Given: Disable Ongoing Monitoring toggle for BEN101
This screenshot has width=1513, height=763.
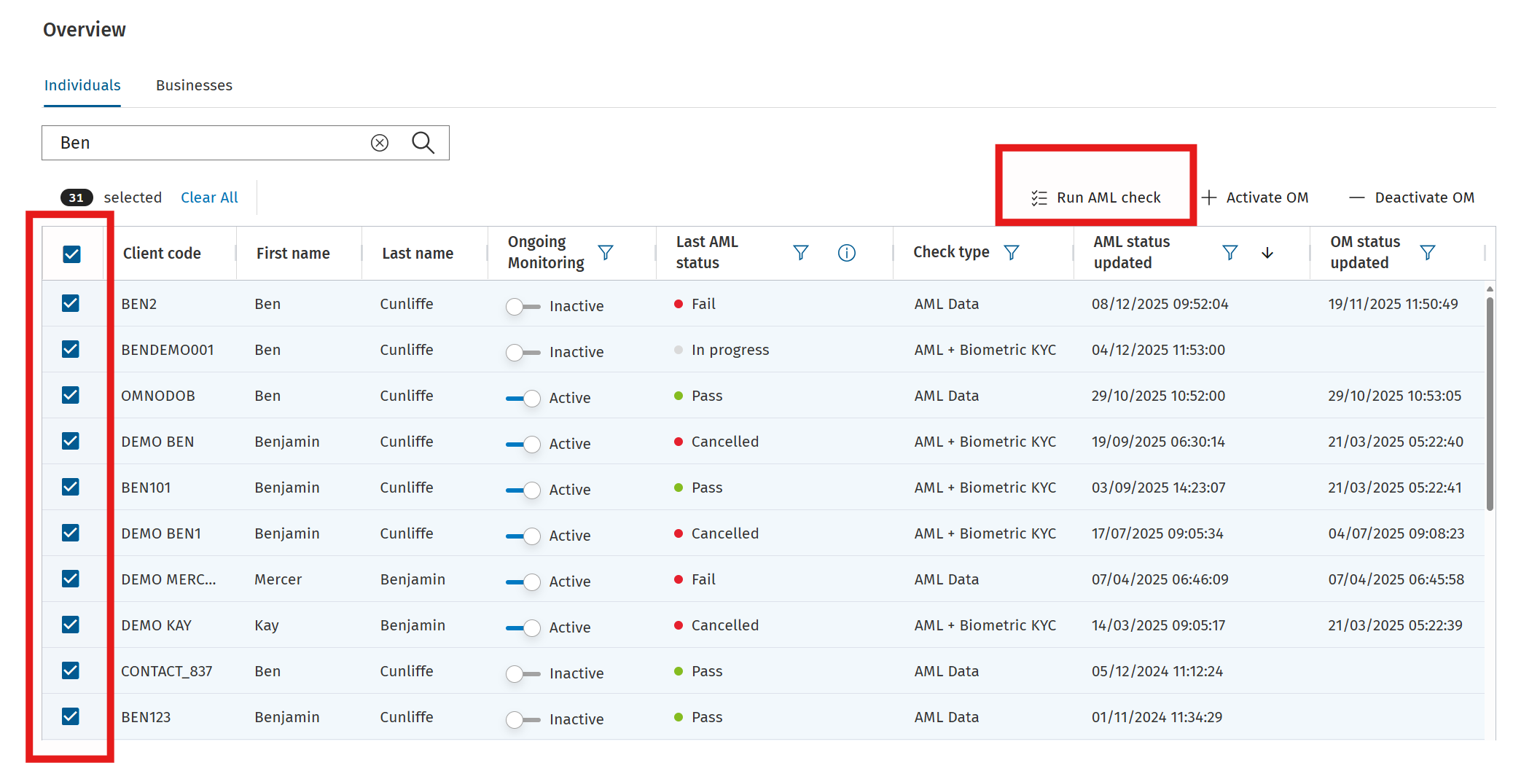Looking at the screenshot, I should coord(523,490).
